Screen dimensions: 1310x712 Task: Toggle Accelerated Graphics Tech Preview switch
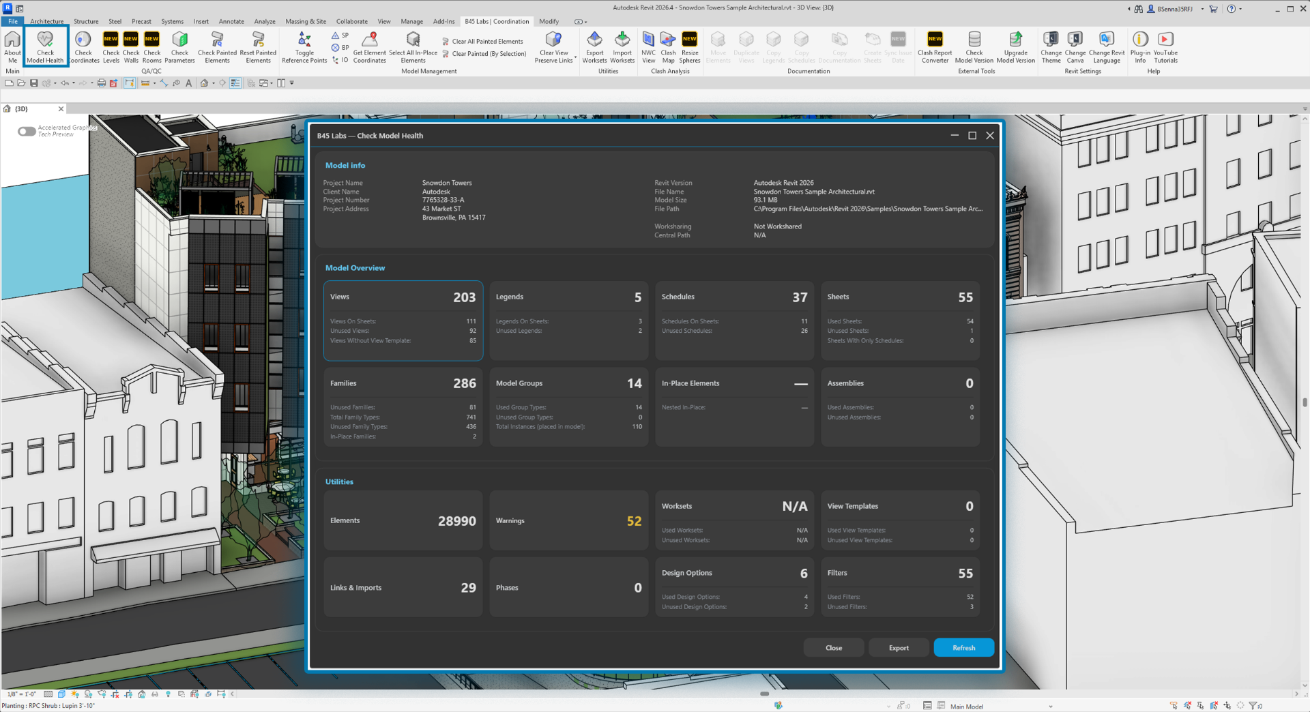click(x=27, y=131)
